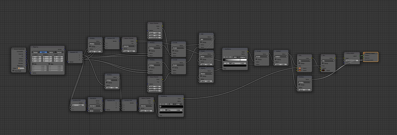The height and width of the screenshot is (135, 397).
Task: Flip the B-Spline ColorRamp
Action: tap(230, 57)
